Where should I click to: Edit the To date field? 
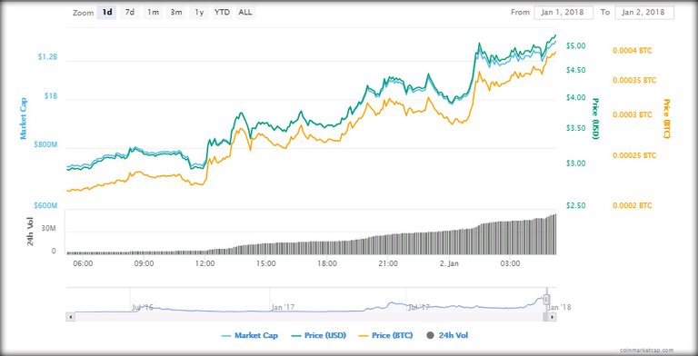(644, 13)
